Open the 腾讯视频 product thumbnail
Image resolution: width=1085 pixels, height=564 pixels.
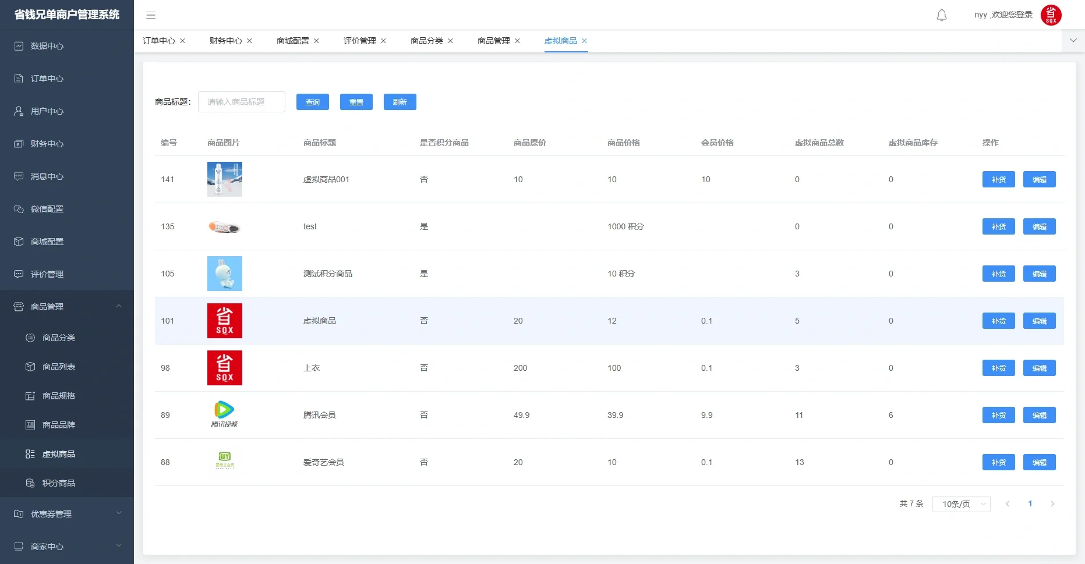point(225,414)
